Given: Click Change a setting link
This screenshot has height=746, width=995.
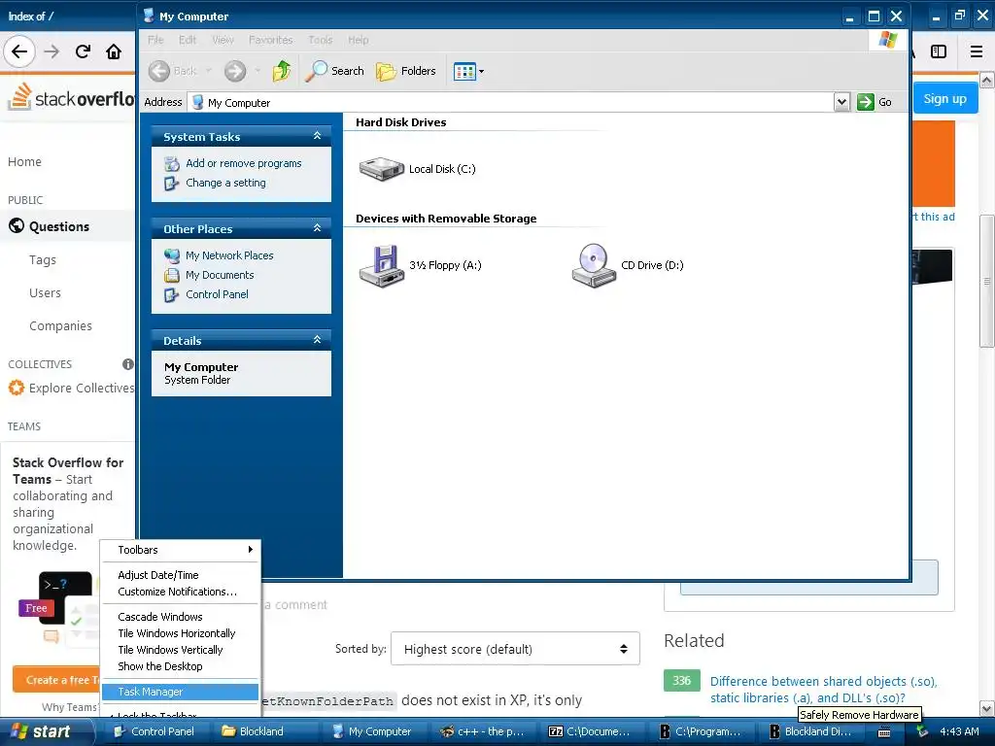Looking at the screenshot, I should [x=225, y=183].
